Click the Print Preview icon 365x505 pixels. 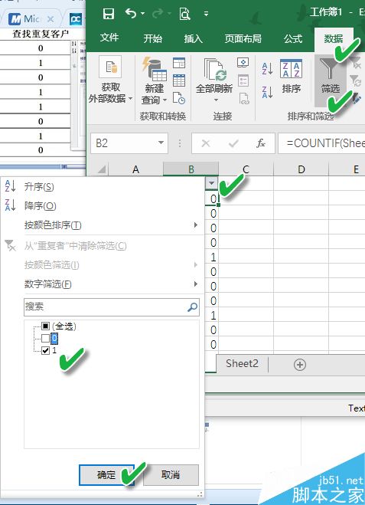[x=185, y=14]
